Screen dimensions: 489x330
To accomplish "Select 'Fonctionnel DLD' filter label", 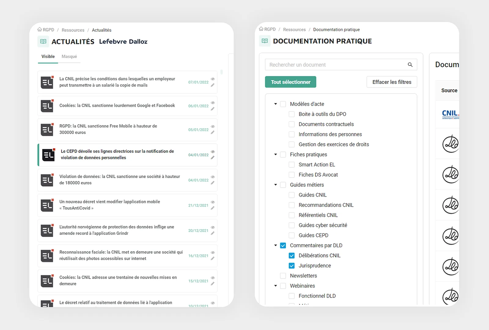I will click(x=317, y=296).
